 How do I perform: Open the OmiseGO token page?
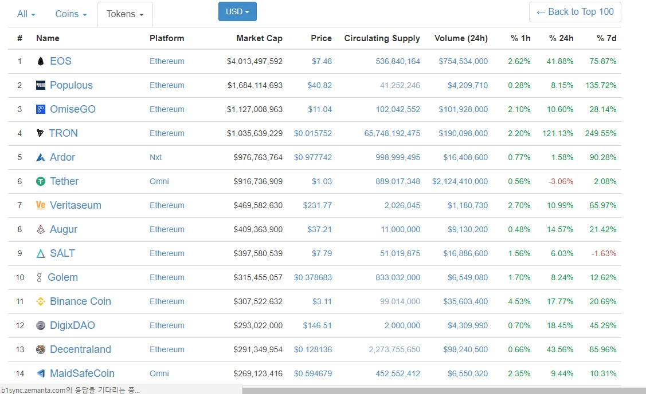pos(72,109)
